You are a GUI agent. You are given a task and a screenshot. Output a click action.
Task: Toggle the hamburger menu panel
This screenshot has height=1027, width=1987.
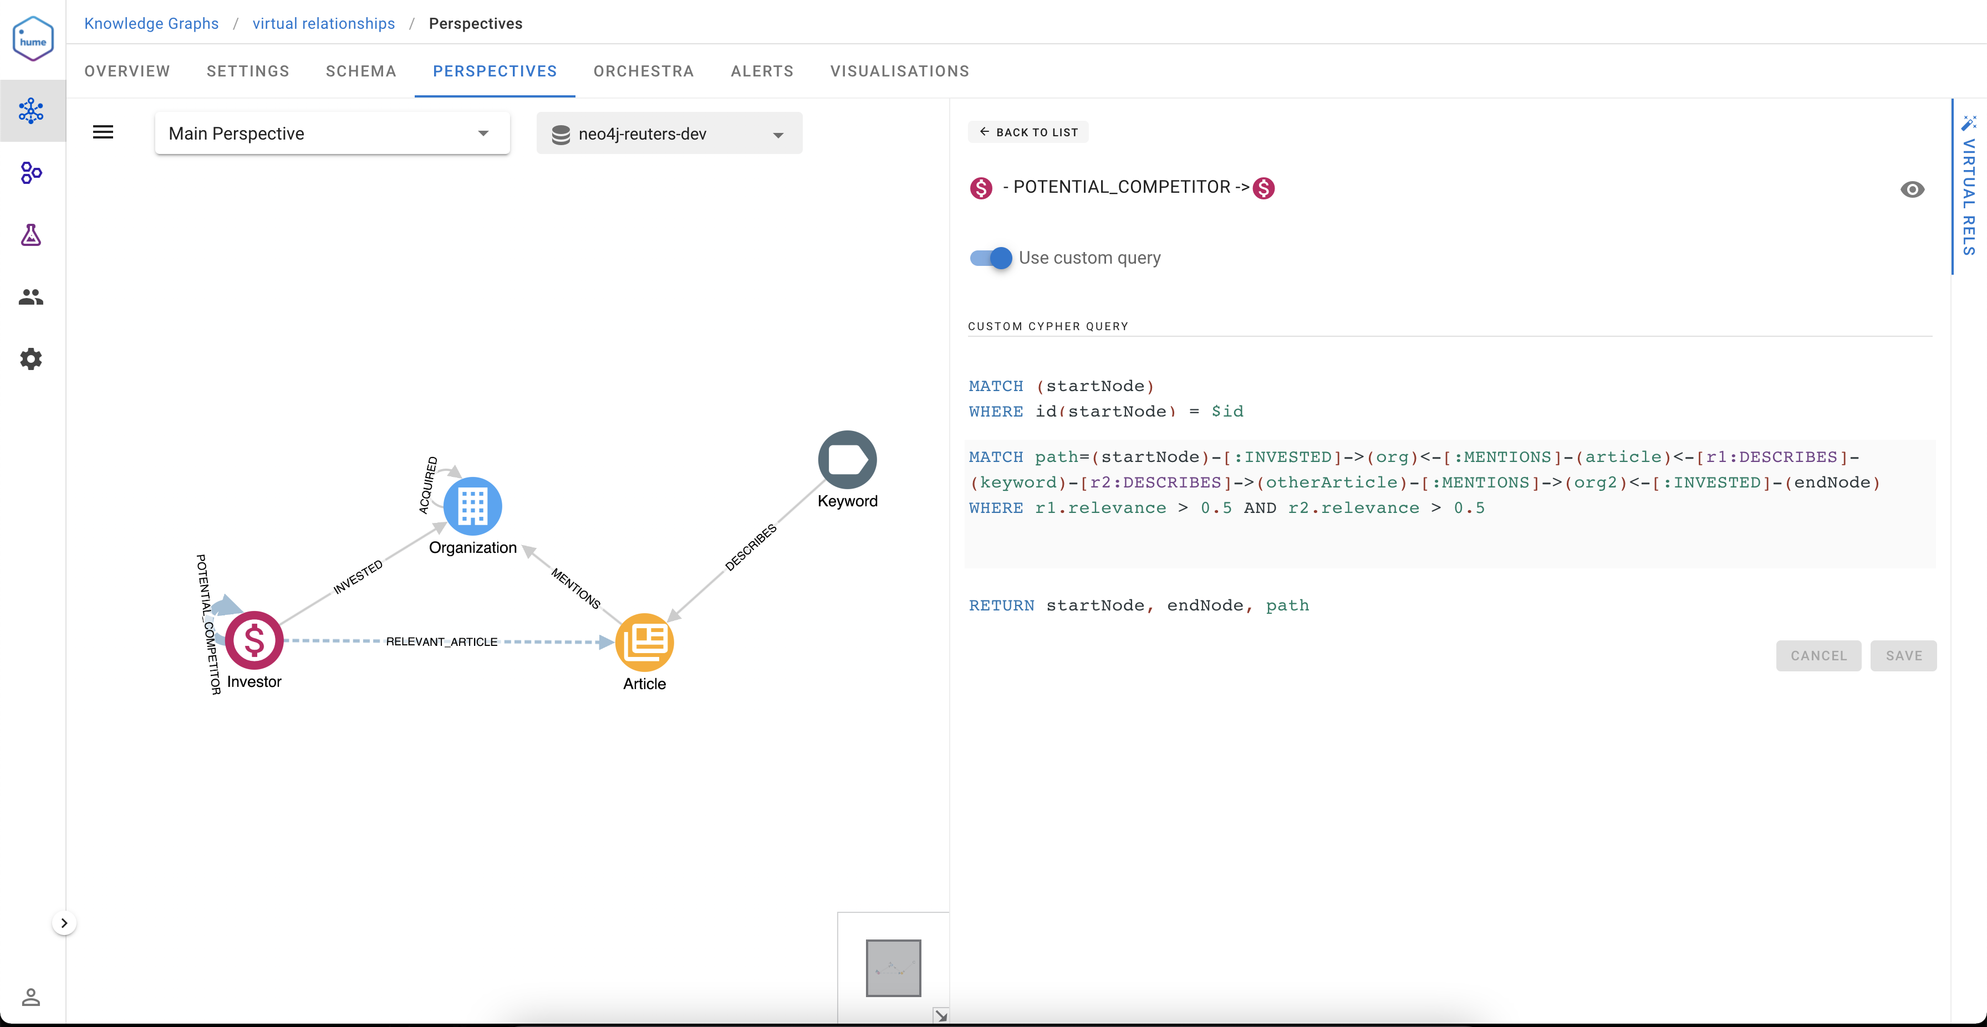point(103,132)
